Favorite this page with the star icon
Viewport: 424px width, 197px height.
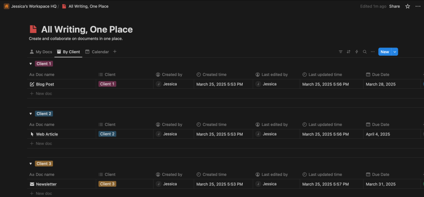[x=407, y=6]
